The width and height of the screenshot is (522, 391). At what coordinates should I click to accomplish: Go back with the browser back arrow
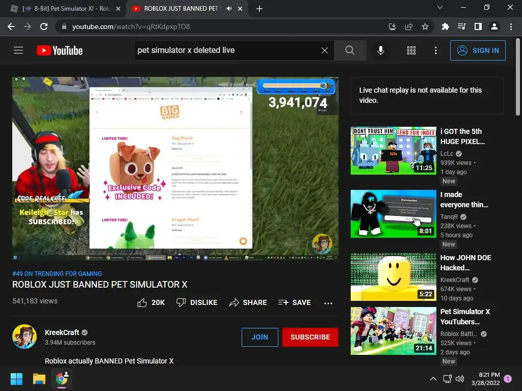click(x=11, y=26)
